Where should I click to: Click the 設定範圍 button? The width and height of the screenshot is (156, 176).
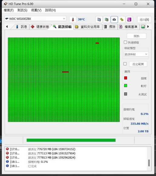point(138,64)
